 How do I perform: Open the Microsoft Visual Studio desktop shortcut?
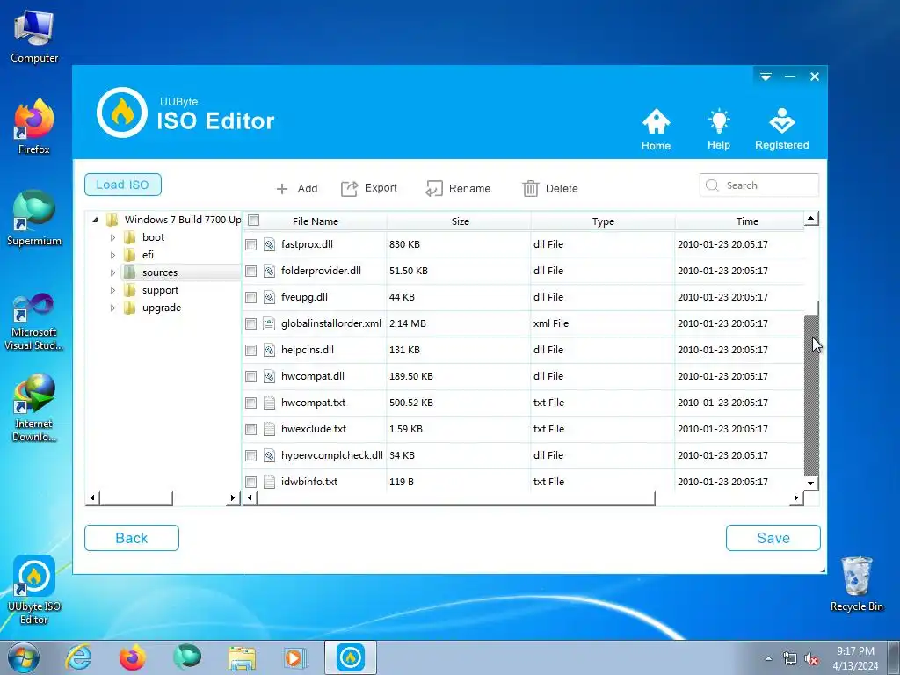click(x=34, y=322)
